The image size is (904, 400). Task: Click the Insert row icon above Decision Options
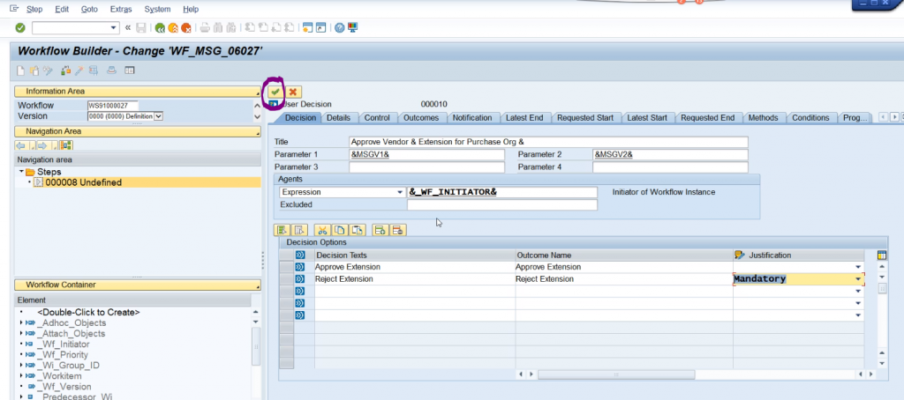tap(380, 230)
